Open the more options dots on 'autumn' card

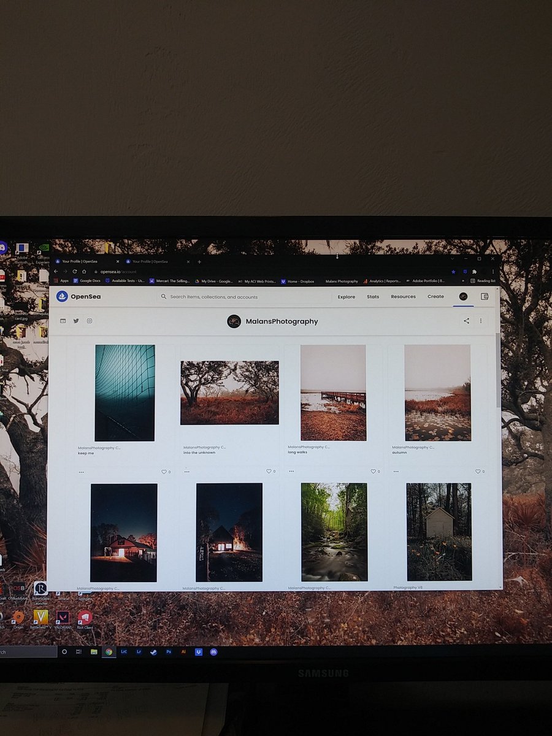pyautogui.click(x=396, y=471)
